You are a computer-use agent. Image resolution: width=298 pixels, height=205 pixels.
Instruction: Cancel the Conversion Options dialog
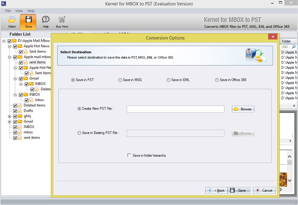click(x=264, y=191)
